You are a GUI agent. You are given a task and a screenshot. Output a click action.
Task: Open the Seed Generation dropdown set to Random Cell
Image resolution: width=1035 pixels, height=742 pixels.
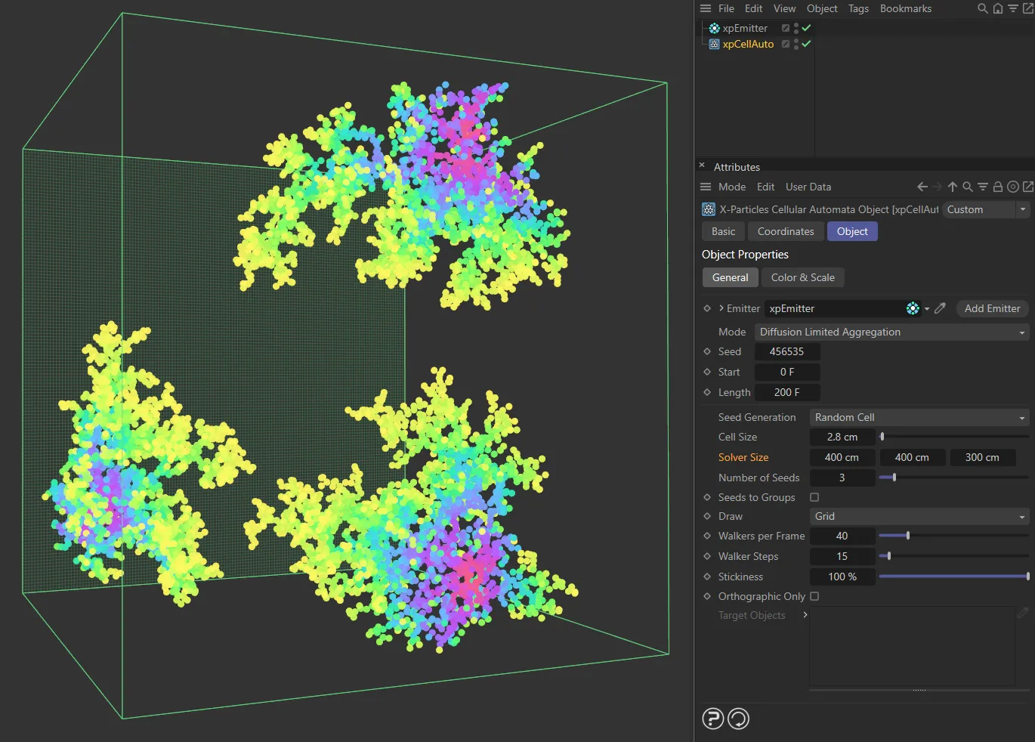(919, 416)
